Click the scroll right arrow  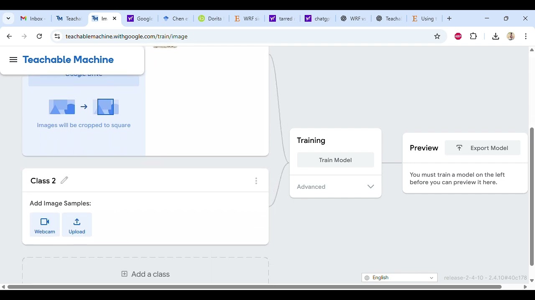(x=525, y=287)
